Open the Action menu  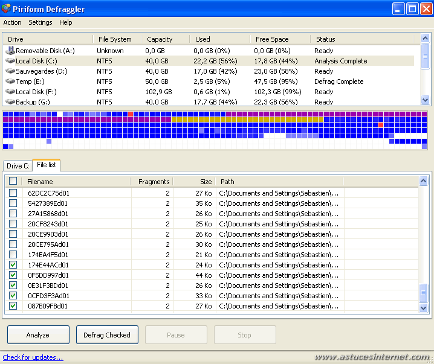(x=12, y=22)
